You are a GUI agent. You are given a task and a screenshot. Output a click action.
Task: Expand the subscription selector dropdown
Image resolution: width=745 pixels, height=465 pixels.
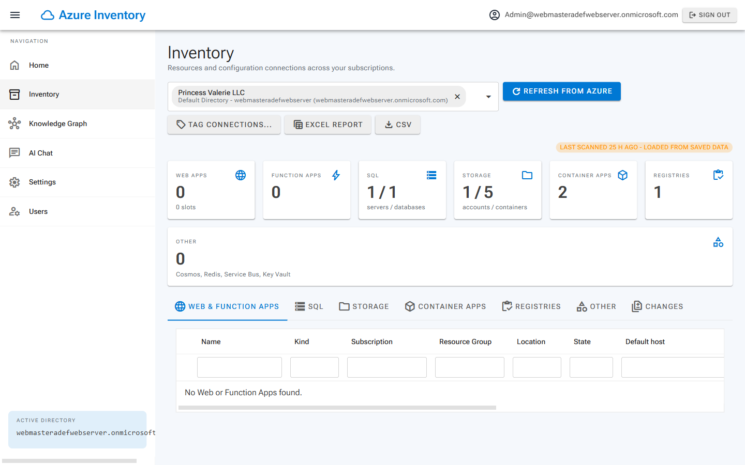488,97
